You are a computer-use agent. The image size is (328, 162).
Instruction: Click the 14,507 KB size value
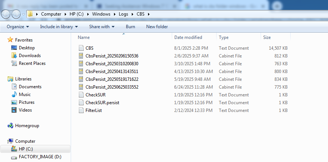[278, 48]
